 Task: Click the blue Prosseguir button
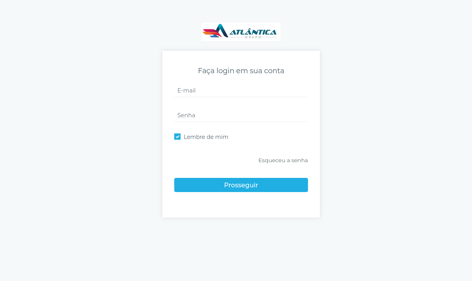pos(241,185)
